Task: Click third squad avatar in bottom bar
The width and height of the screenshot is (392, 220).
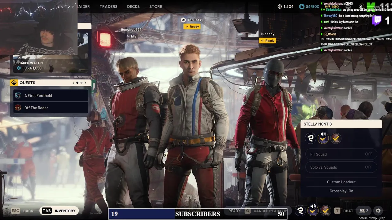Action: (325, 211)
